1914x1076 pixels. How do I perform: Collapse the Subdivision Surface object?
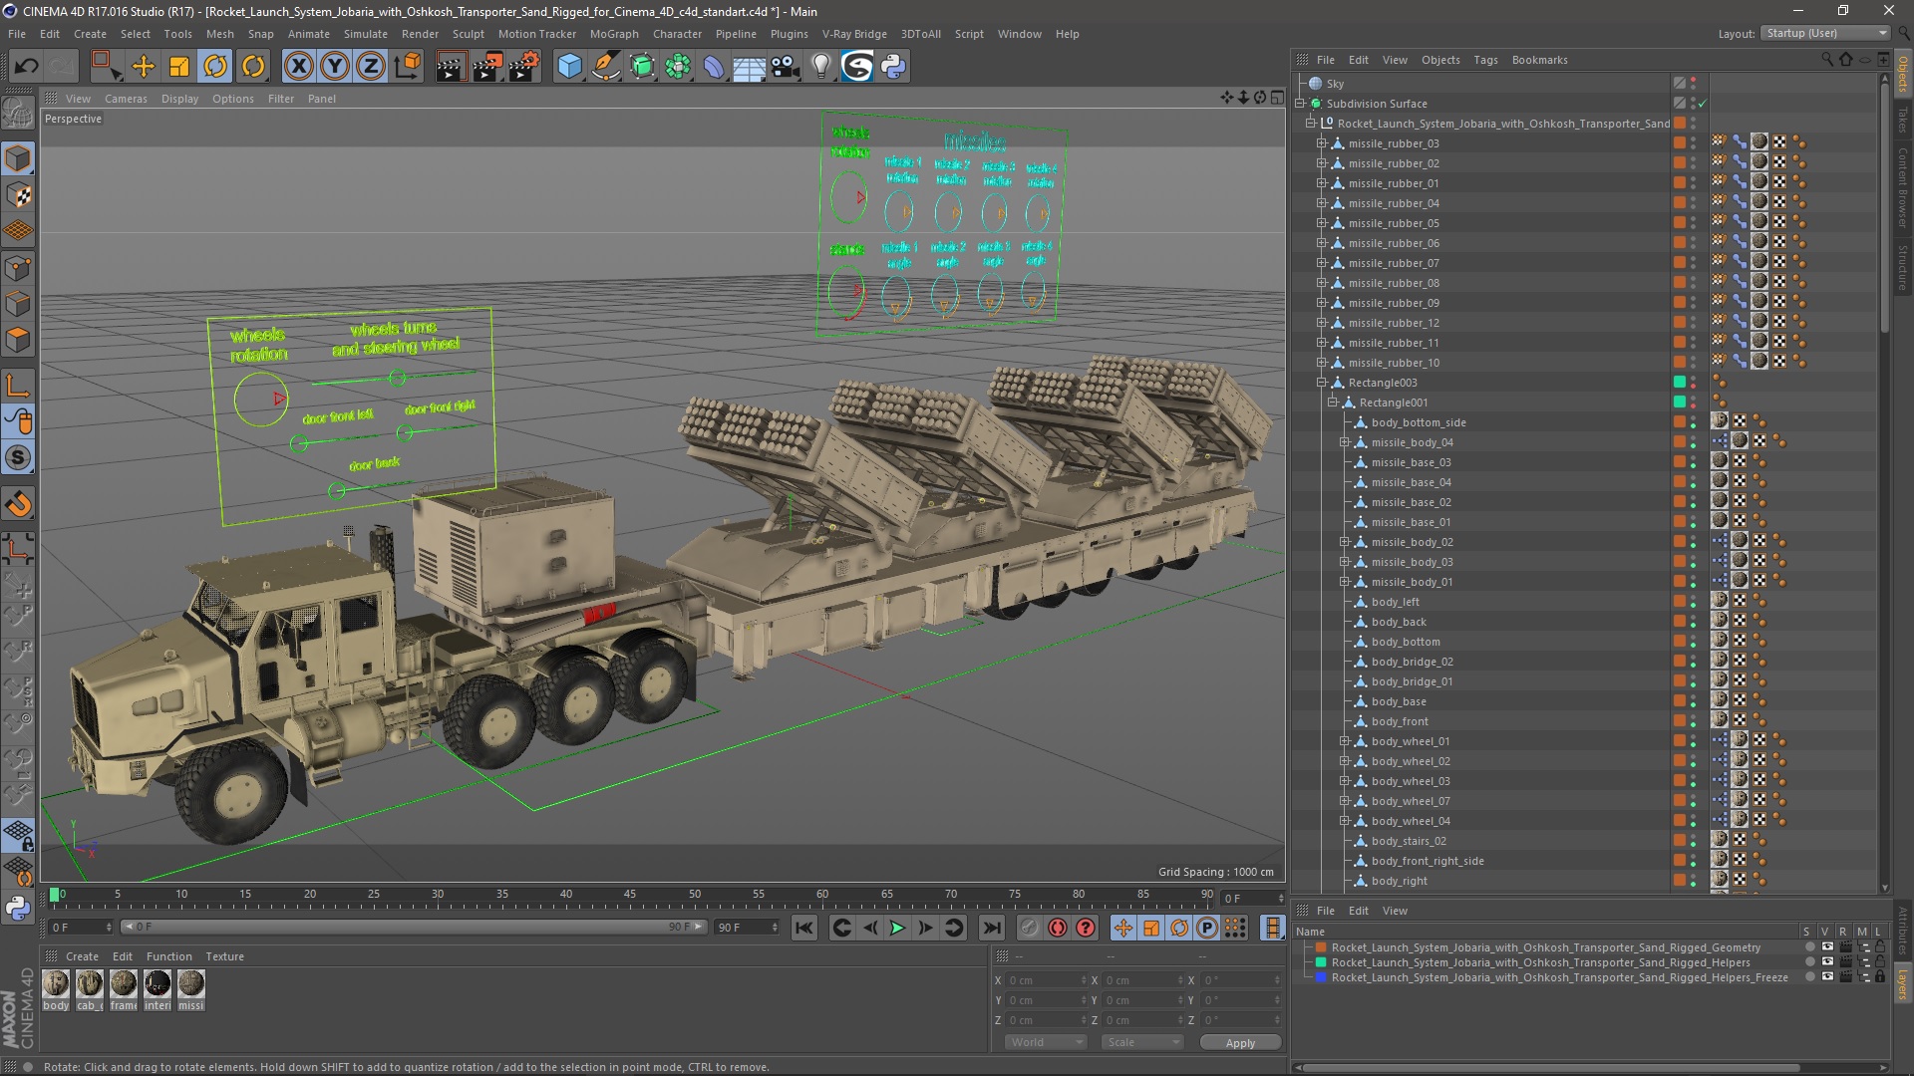[x=1301, y=104]
